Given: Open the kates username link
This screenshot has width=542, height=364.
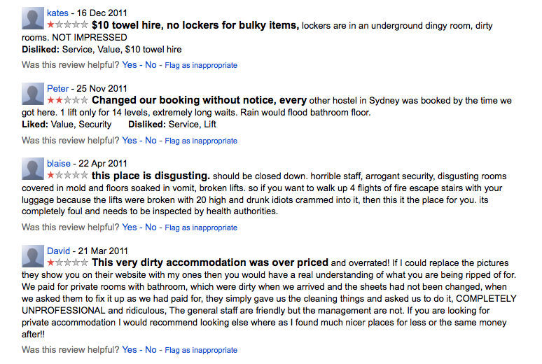Looking at the screenshot, I should (58, 13).
